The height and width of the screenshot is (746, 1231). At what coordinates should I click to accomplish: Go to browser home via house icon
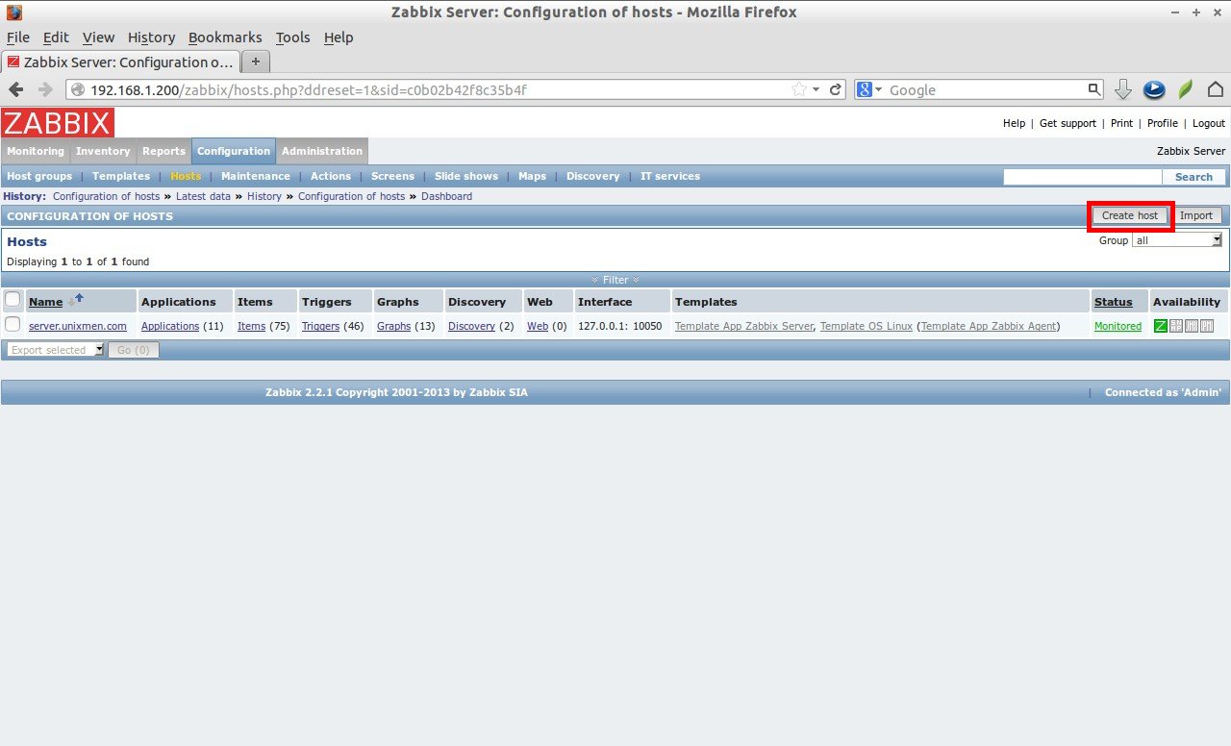coord(1216,89)
